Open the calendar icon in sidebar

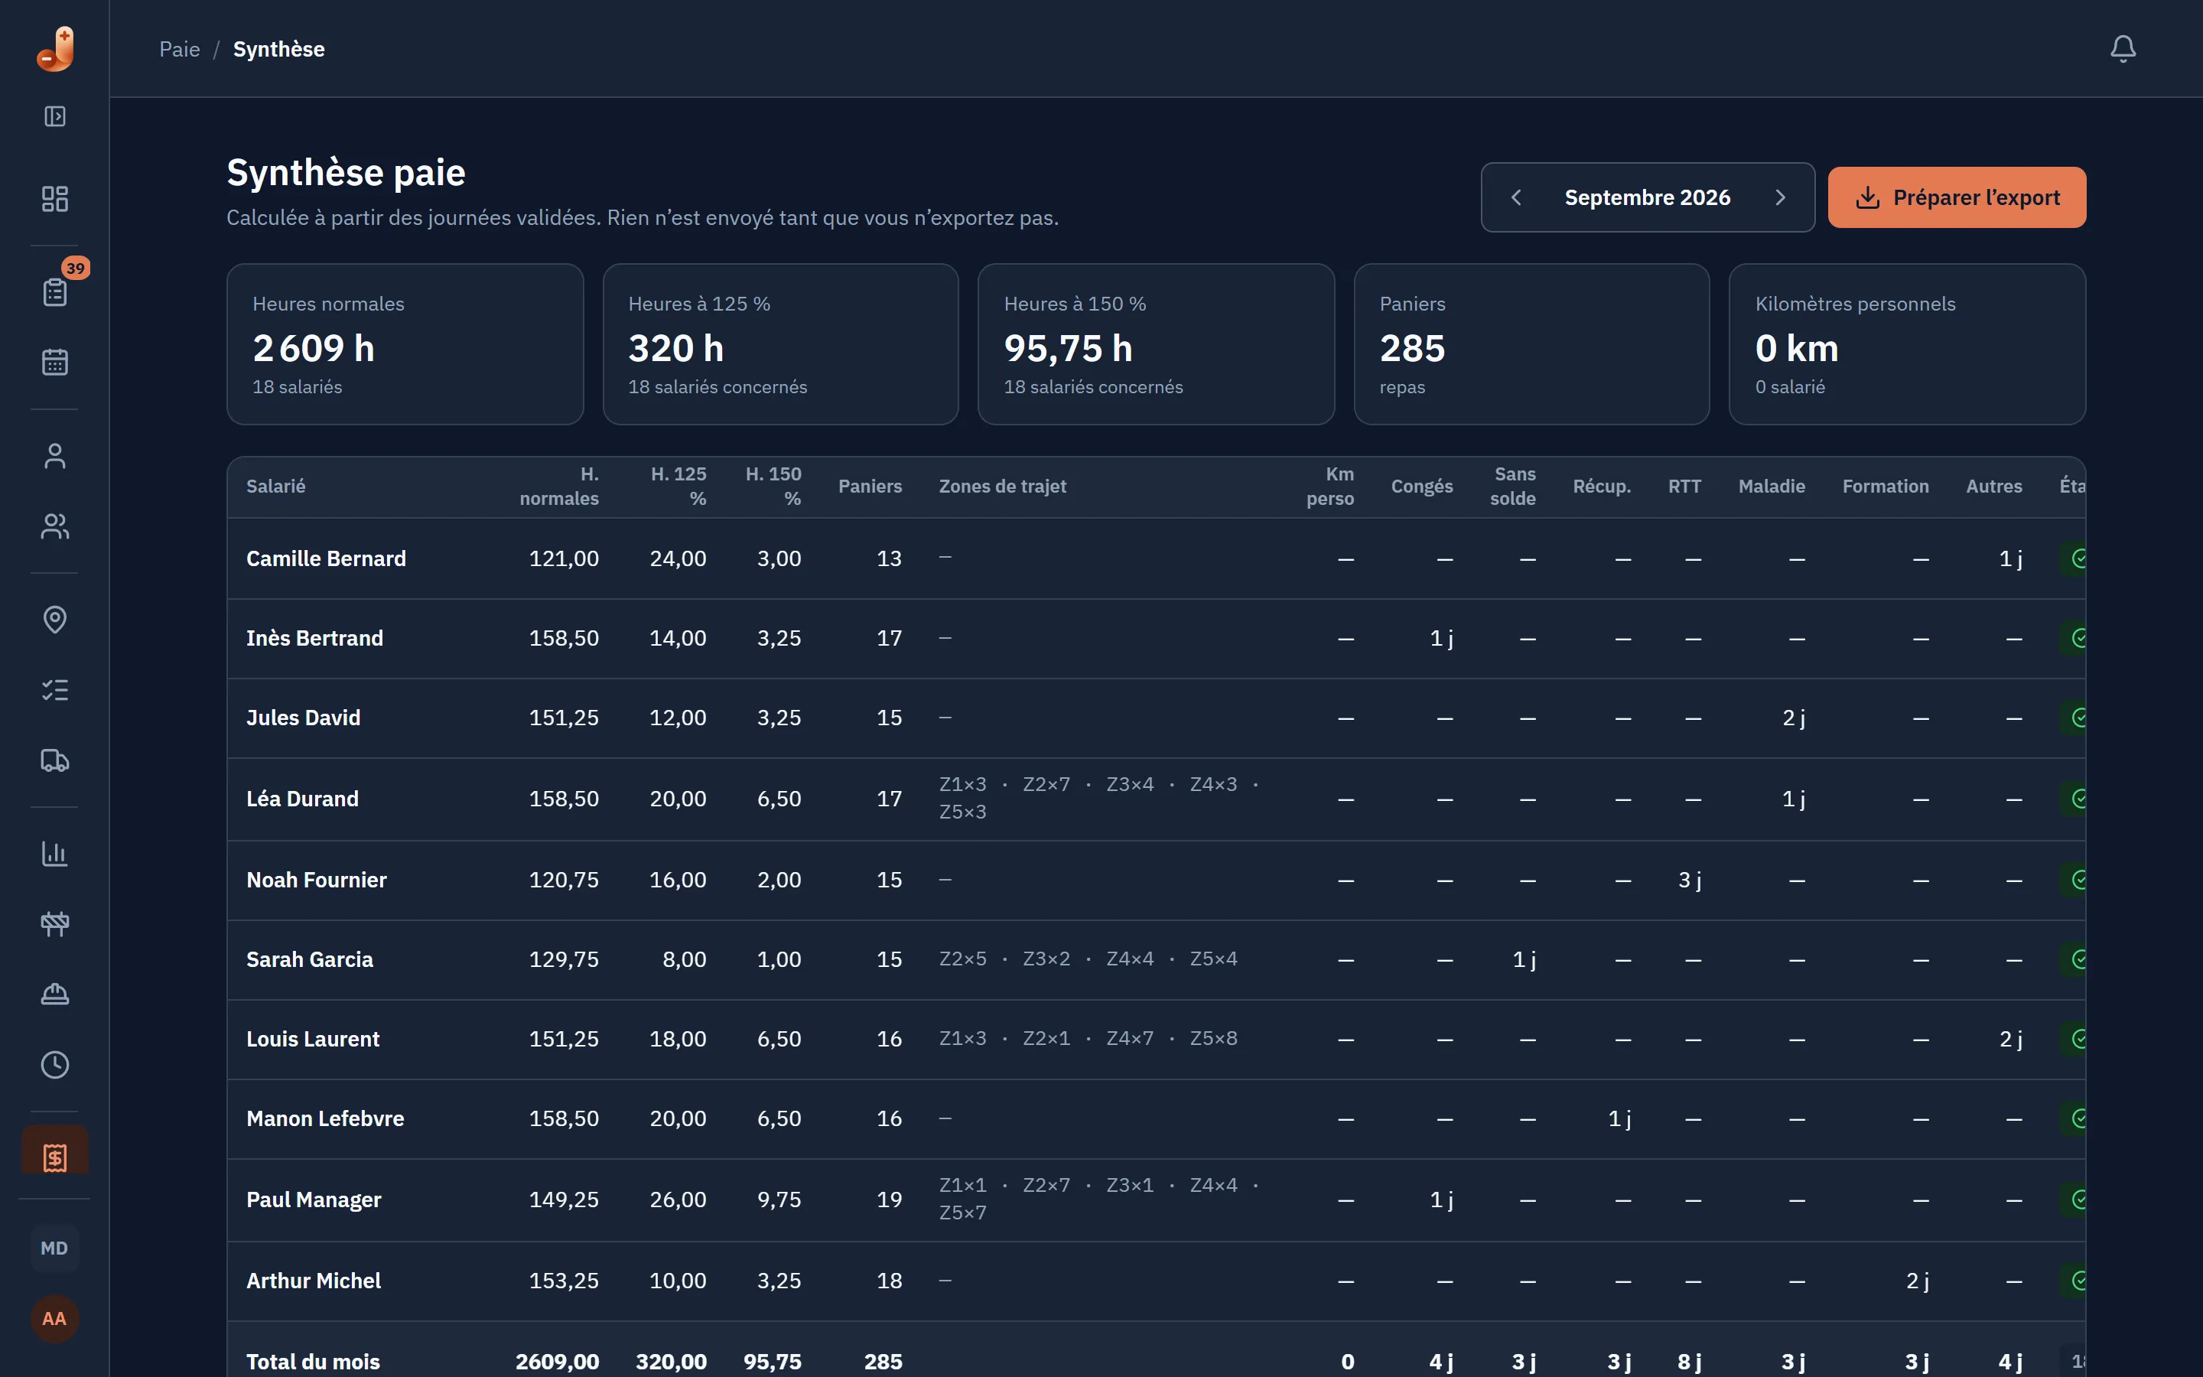click(56, 362)
